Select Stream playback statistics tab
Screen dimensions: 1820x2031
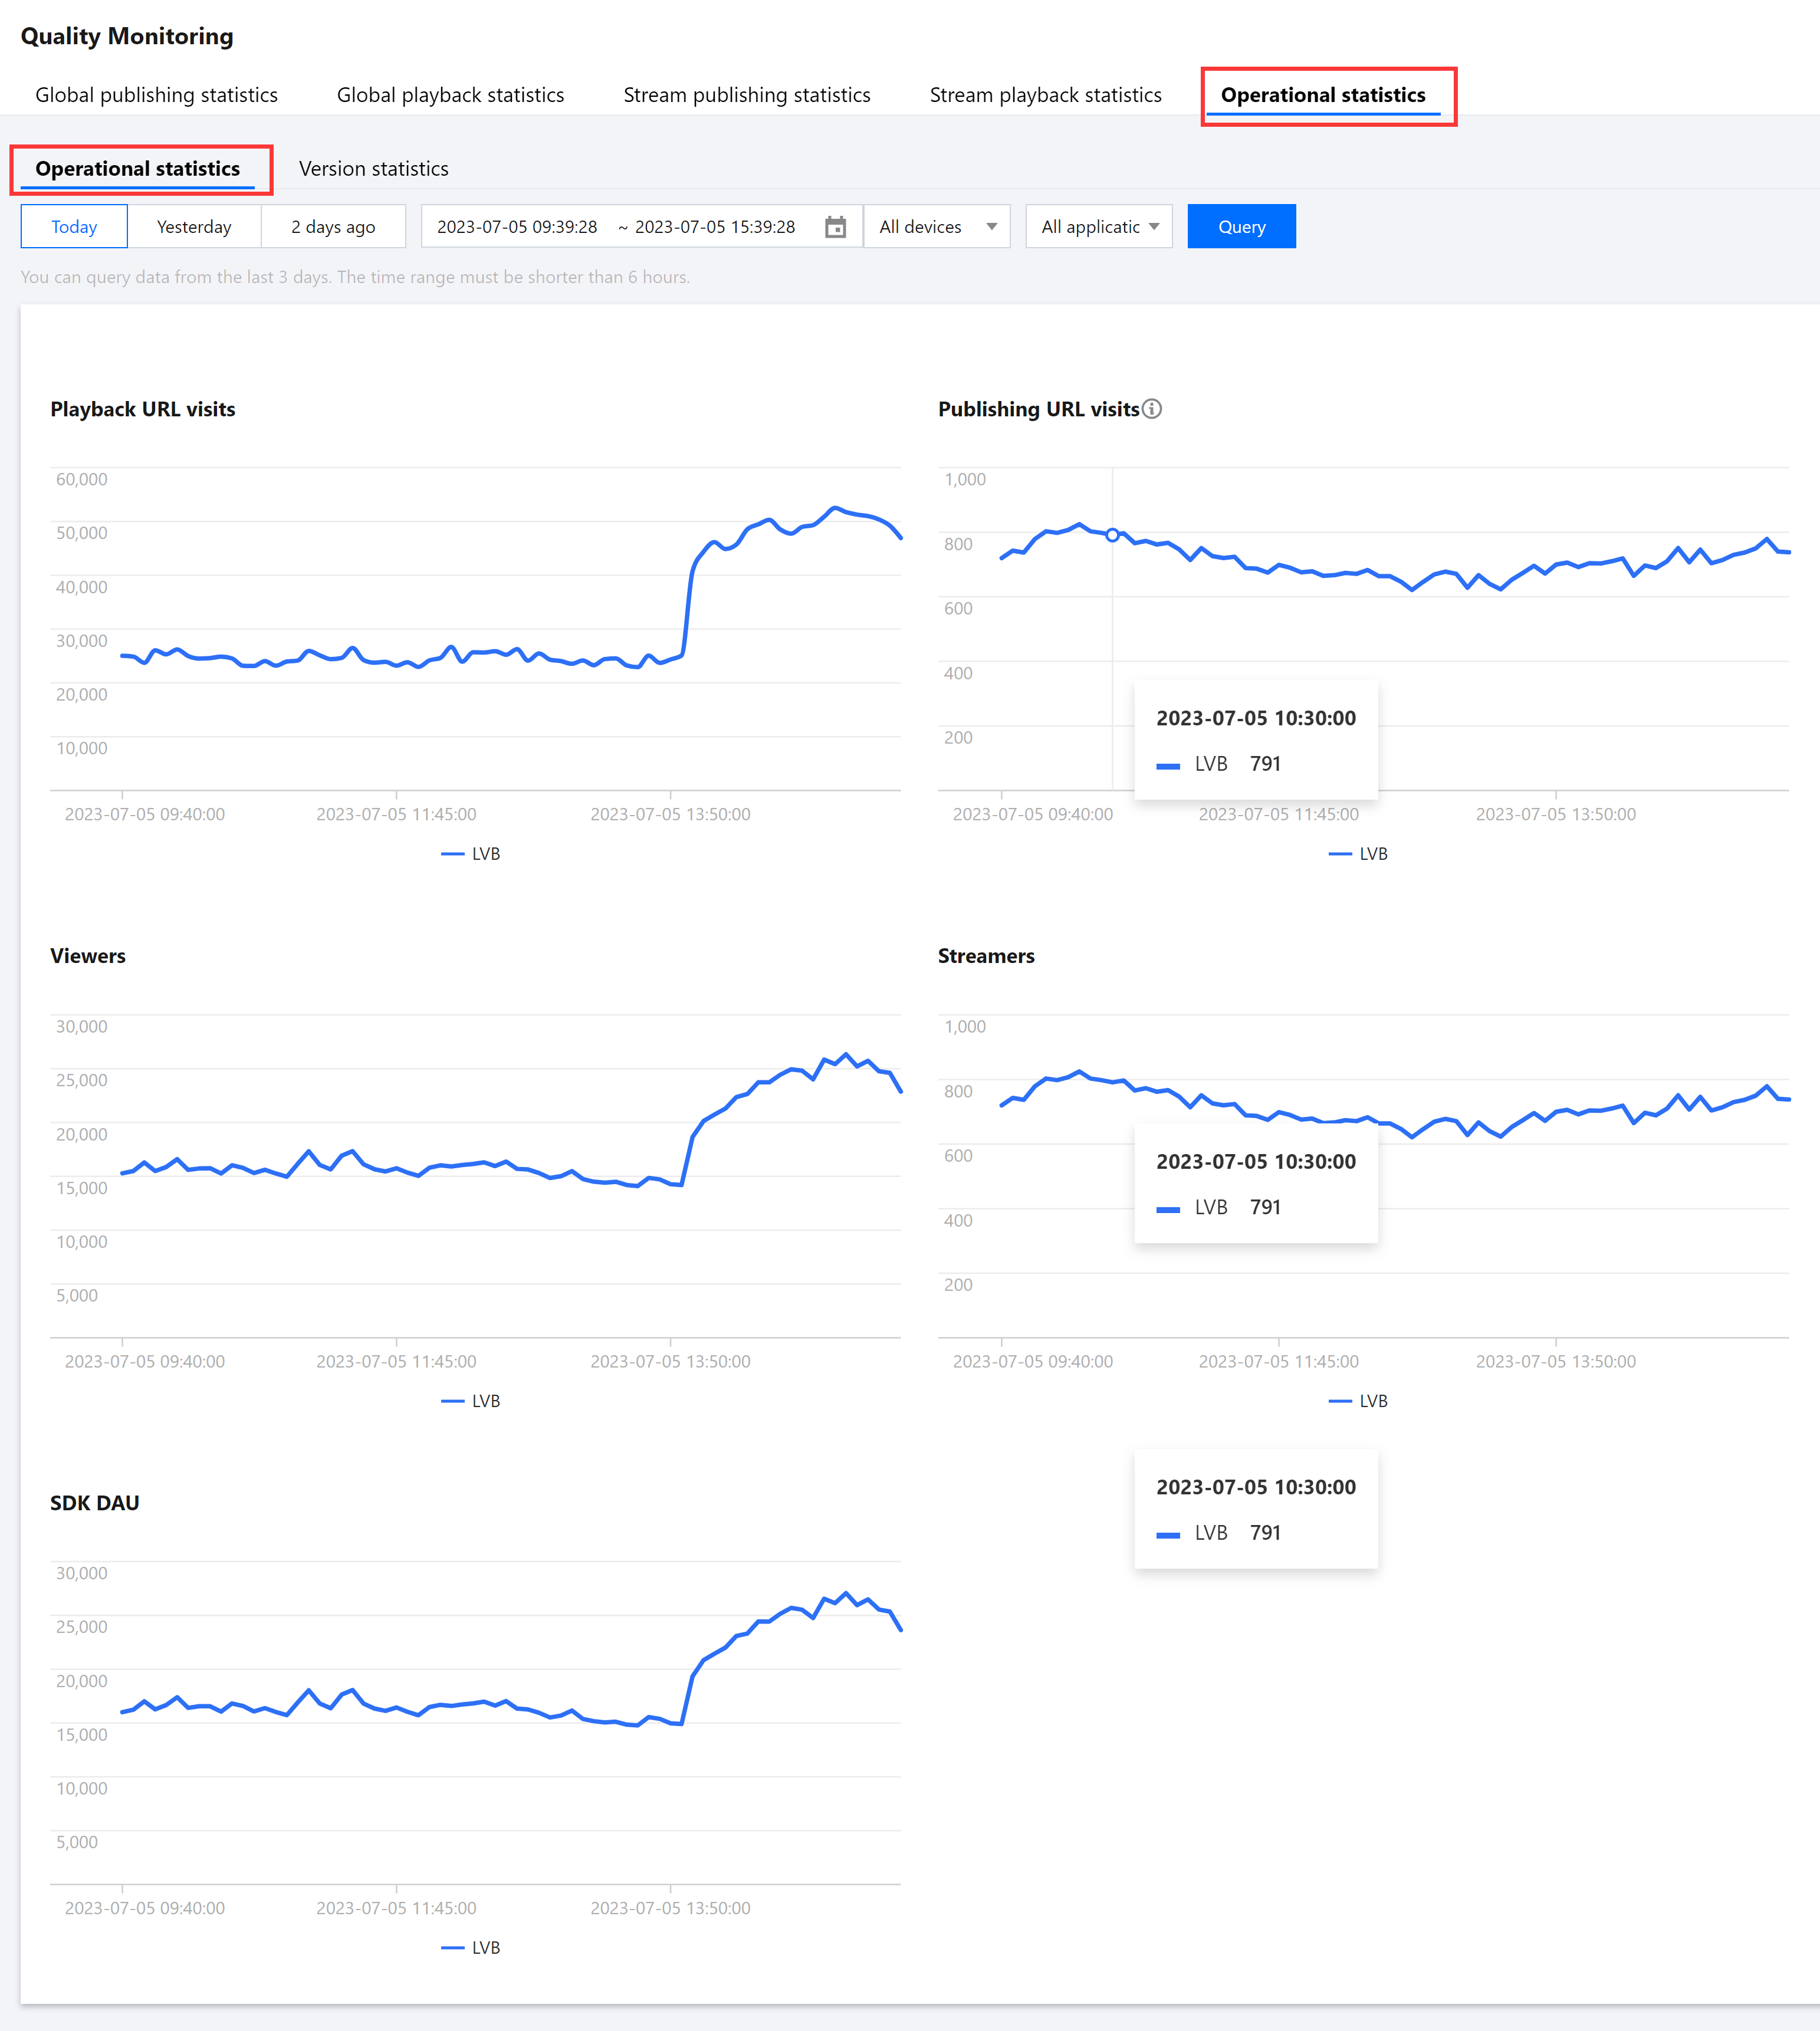pos(1045,95)
